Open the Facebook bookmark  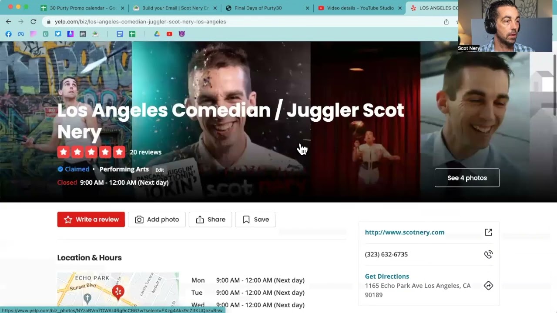click(8, 34)
